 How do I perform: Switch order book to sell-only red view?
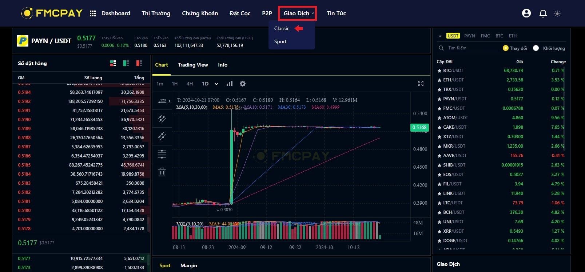[139, 63]
